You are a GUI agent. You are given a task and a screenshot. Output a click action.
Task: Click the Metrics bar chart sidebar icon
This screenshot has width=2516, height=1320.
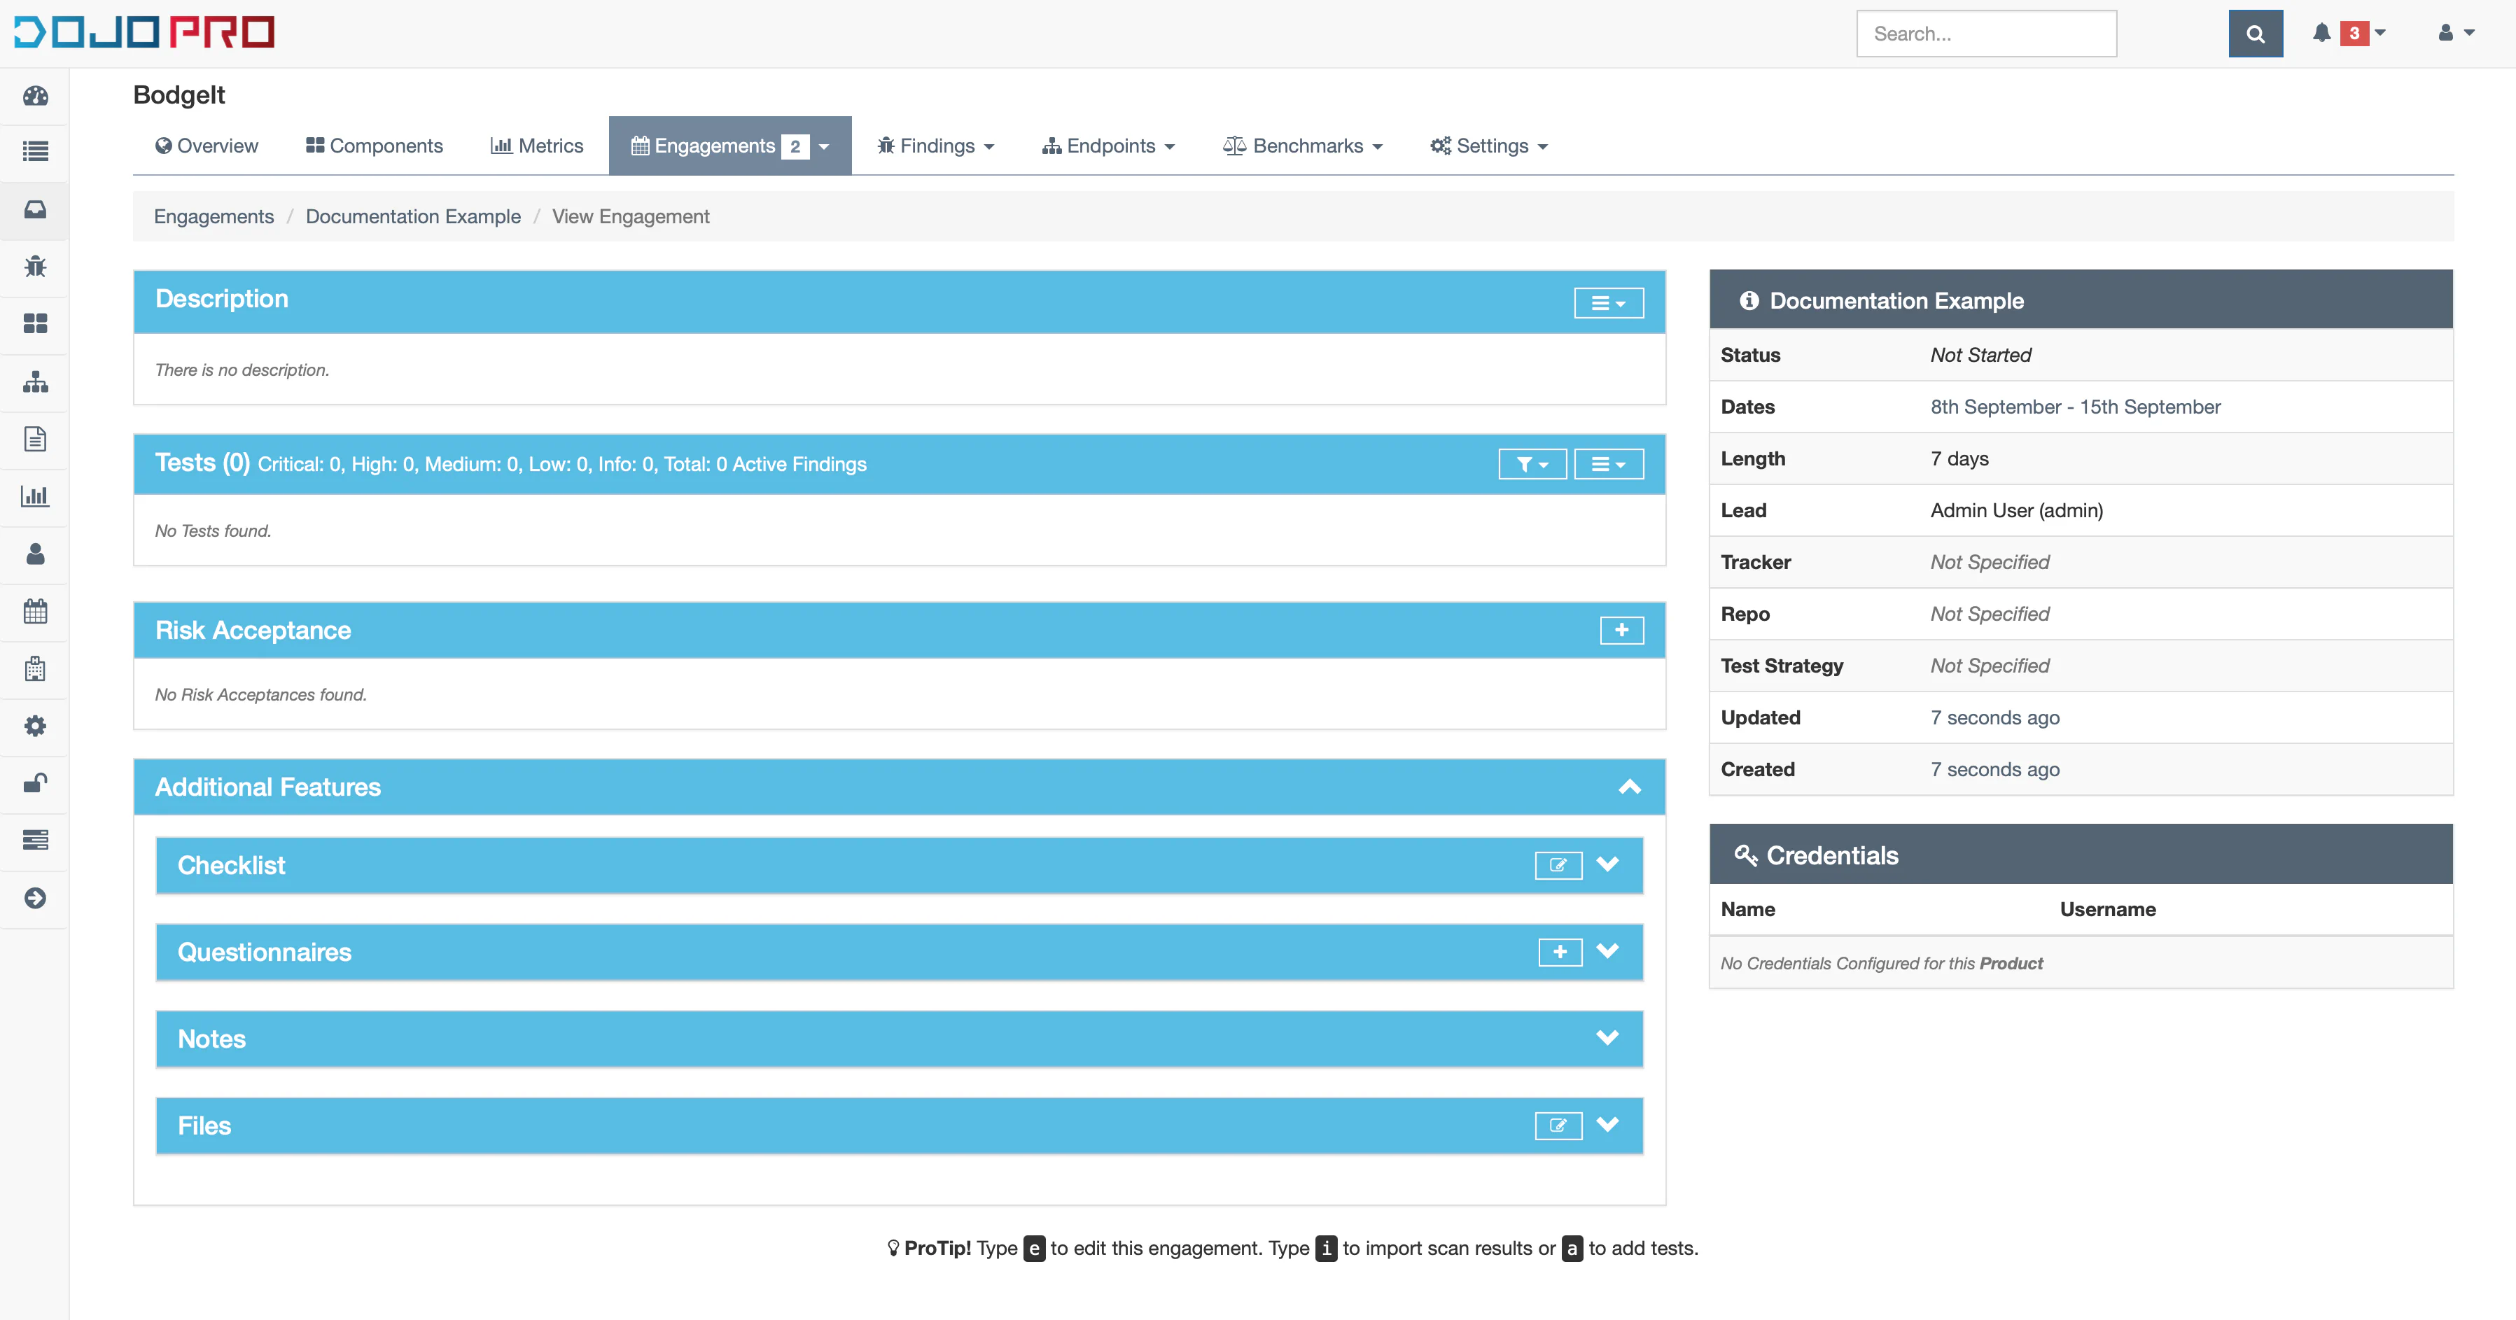point(35,496)
